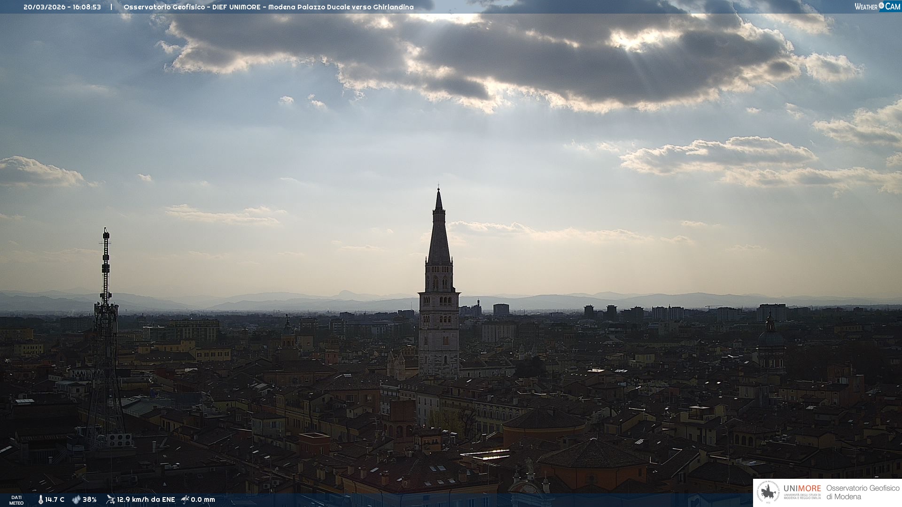Viewport: 902px width, 507px height.
Task: Click the WeatherCam logo
Action: (877, 6)
